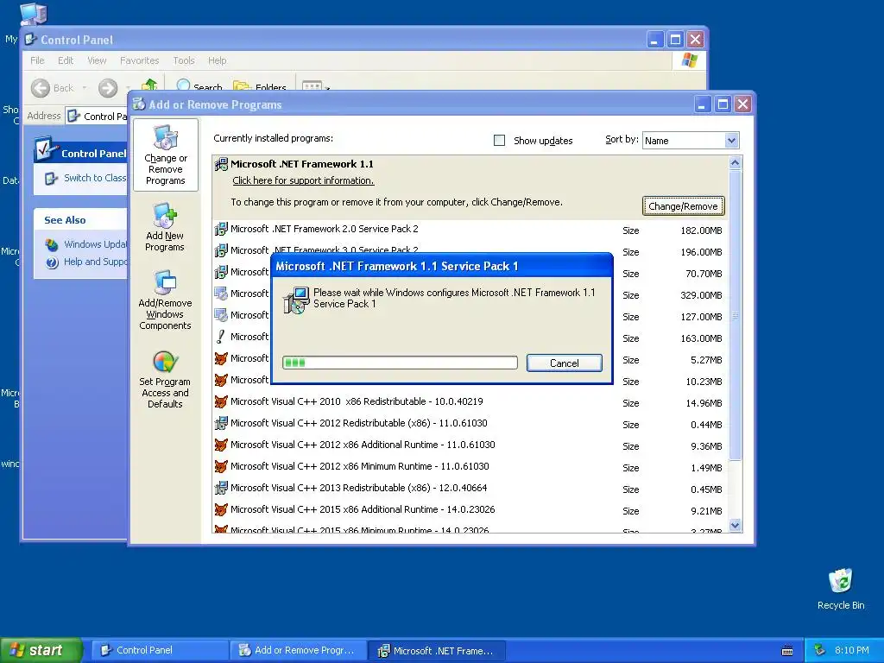Open the File menu in Control Panel
The height and width of the screenshot is (663, 884).
pos(37,60)
